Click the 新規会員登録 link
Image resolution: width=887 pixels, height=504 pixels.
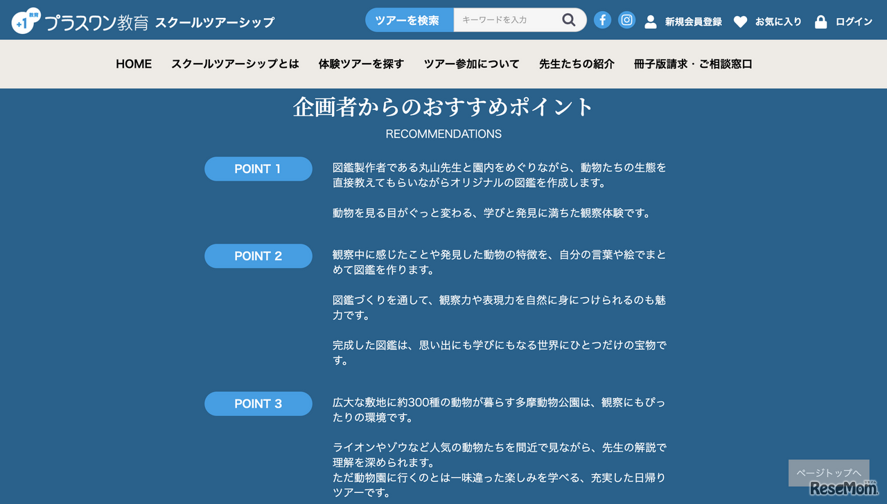[693, 21]
